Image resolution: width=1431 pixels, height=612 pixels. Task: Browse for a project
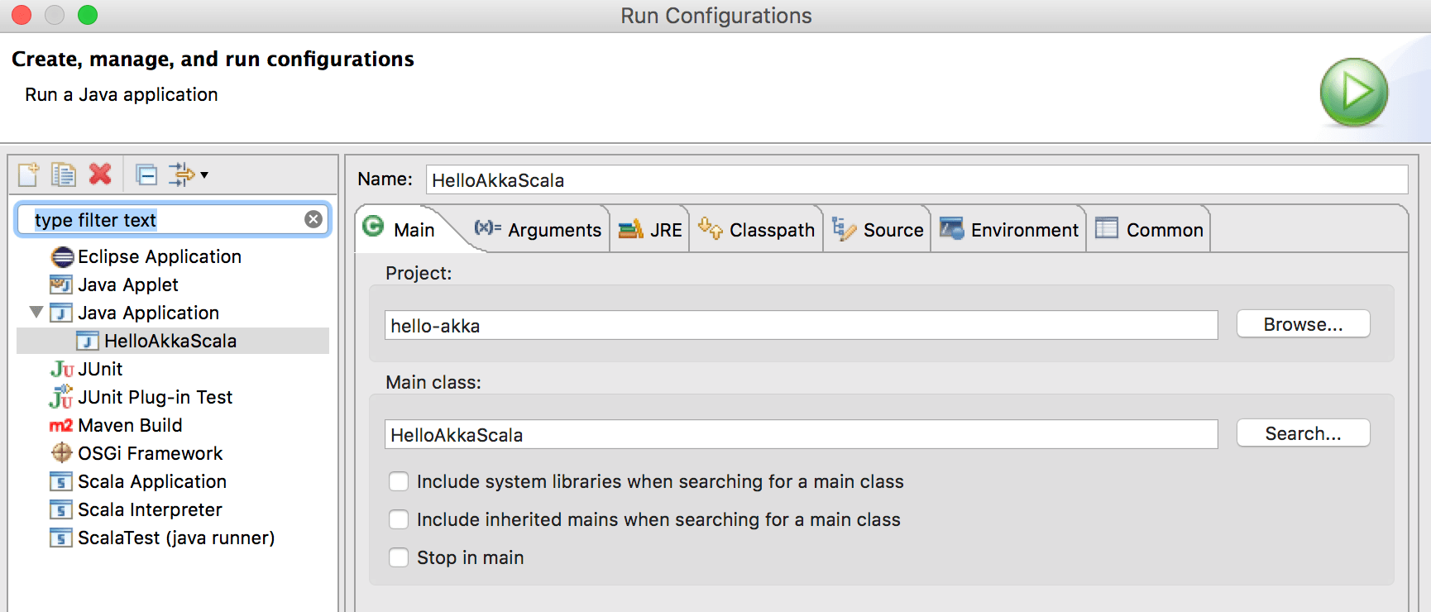point(1303,324)
